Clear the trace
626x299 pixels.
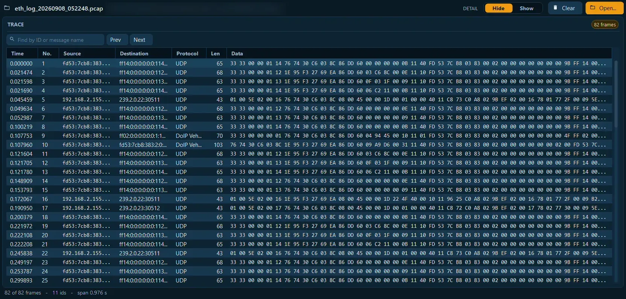coord(565,8)
